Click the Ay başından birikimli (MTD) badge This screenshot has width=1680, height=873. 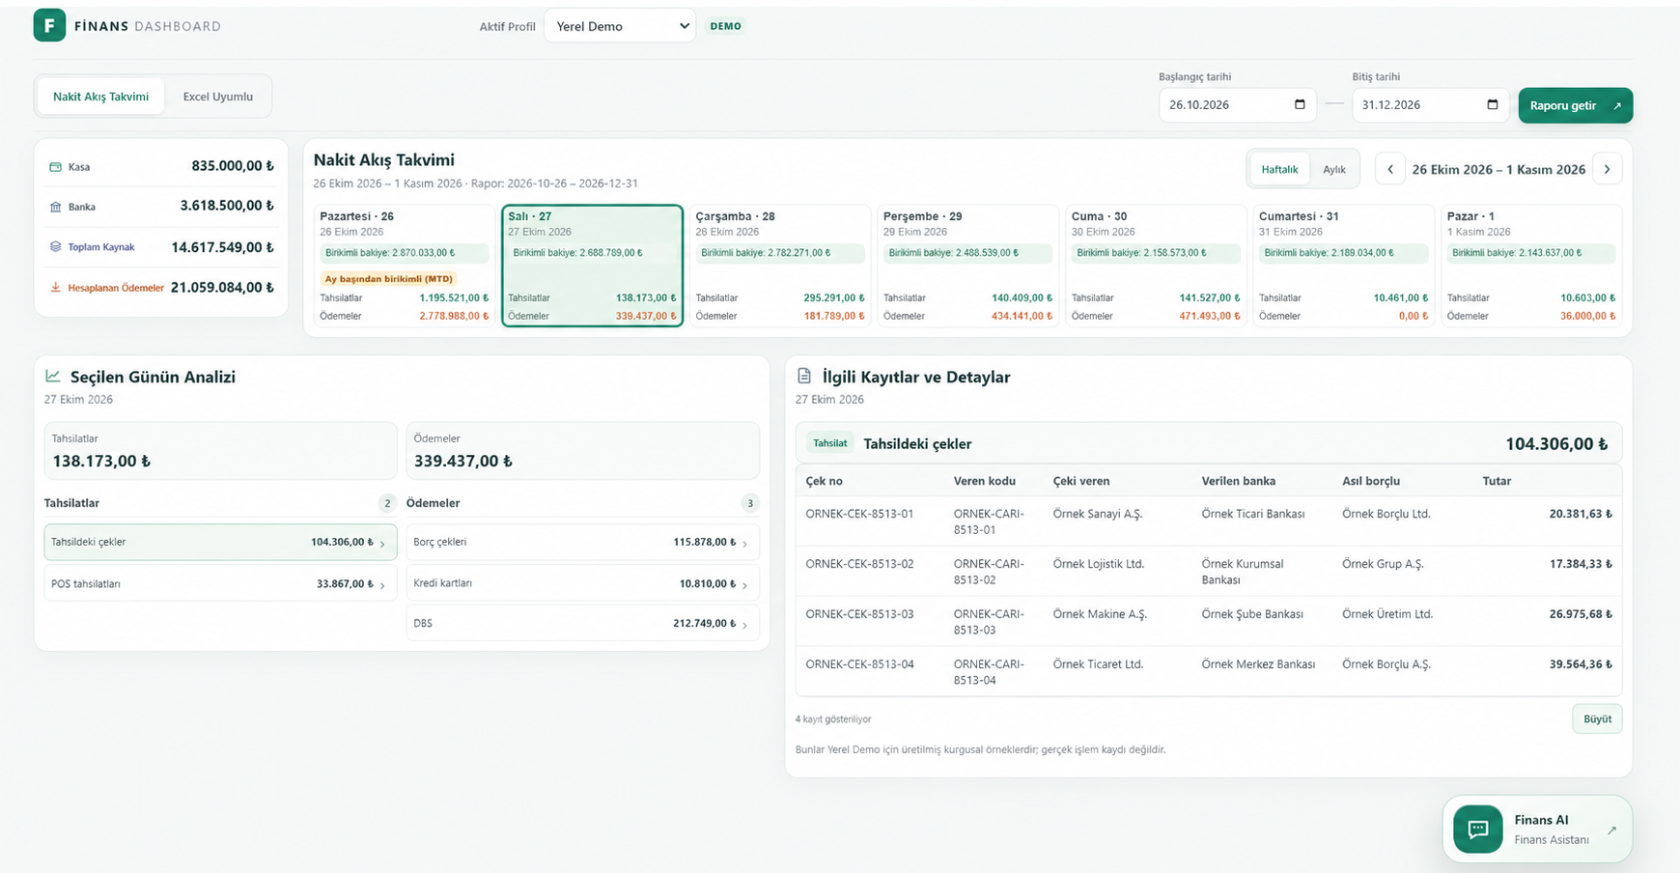click(x=388, y=279)
